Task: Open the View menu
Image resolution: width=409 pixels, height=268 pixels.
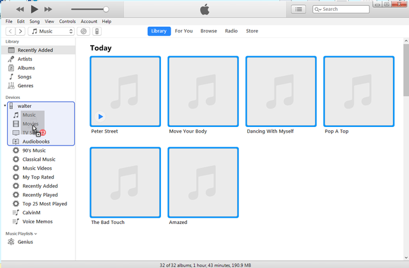Action: (x=49, y=21)
